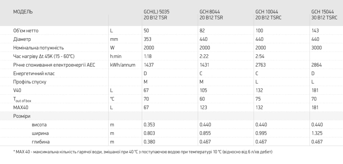
Task: Click the 3000 W power value
Action: 317,48
